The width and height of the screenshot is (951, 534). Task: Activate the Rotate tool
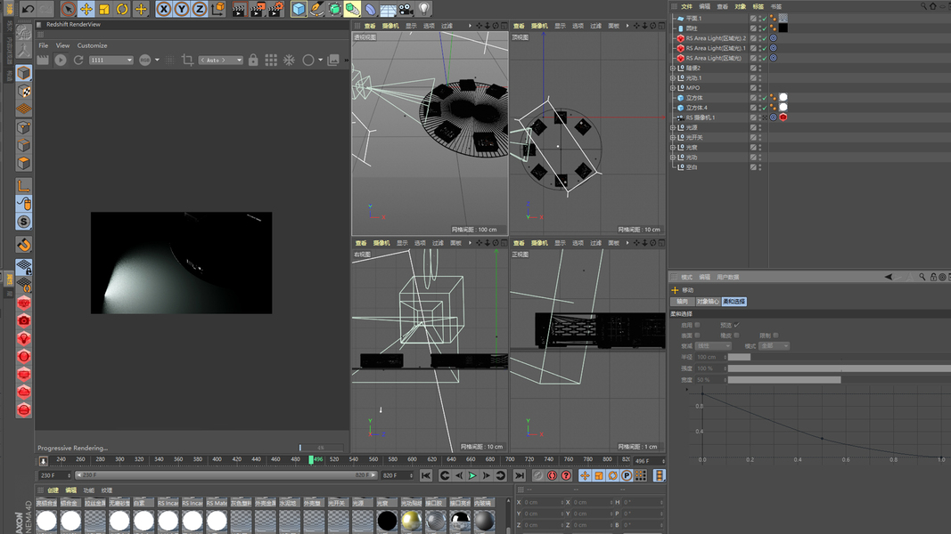coord(122,9)
